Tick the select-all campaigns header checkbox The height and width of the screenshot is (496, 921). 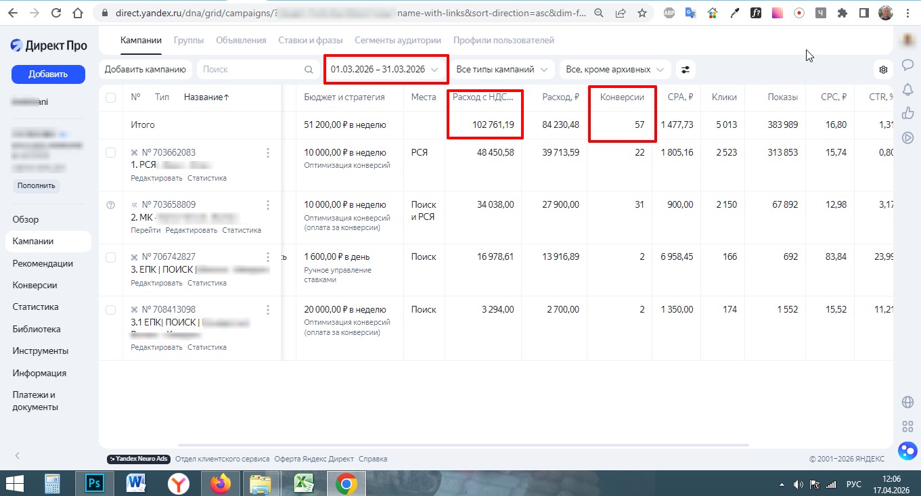tap(111, 97)
